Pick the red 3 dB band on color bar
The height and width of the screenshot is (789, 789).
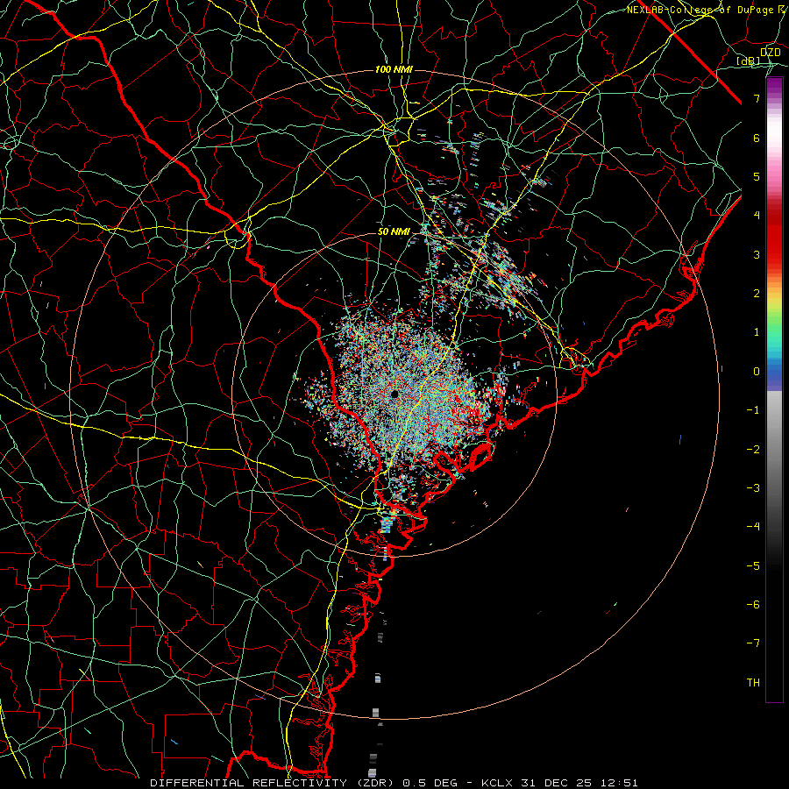(x=774, y=254)
